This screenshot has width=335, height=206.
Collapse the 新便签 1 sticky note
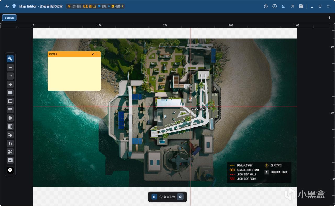[x=97, y=54]
